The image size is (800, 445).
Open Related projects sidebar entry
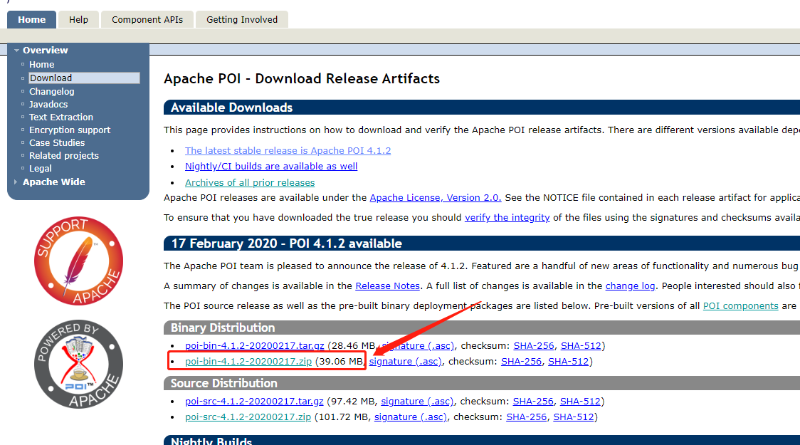pyautogui.click(x=64, y=156)
